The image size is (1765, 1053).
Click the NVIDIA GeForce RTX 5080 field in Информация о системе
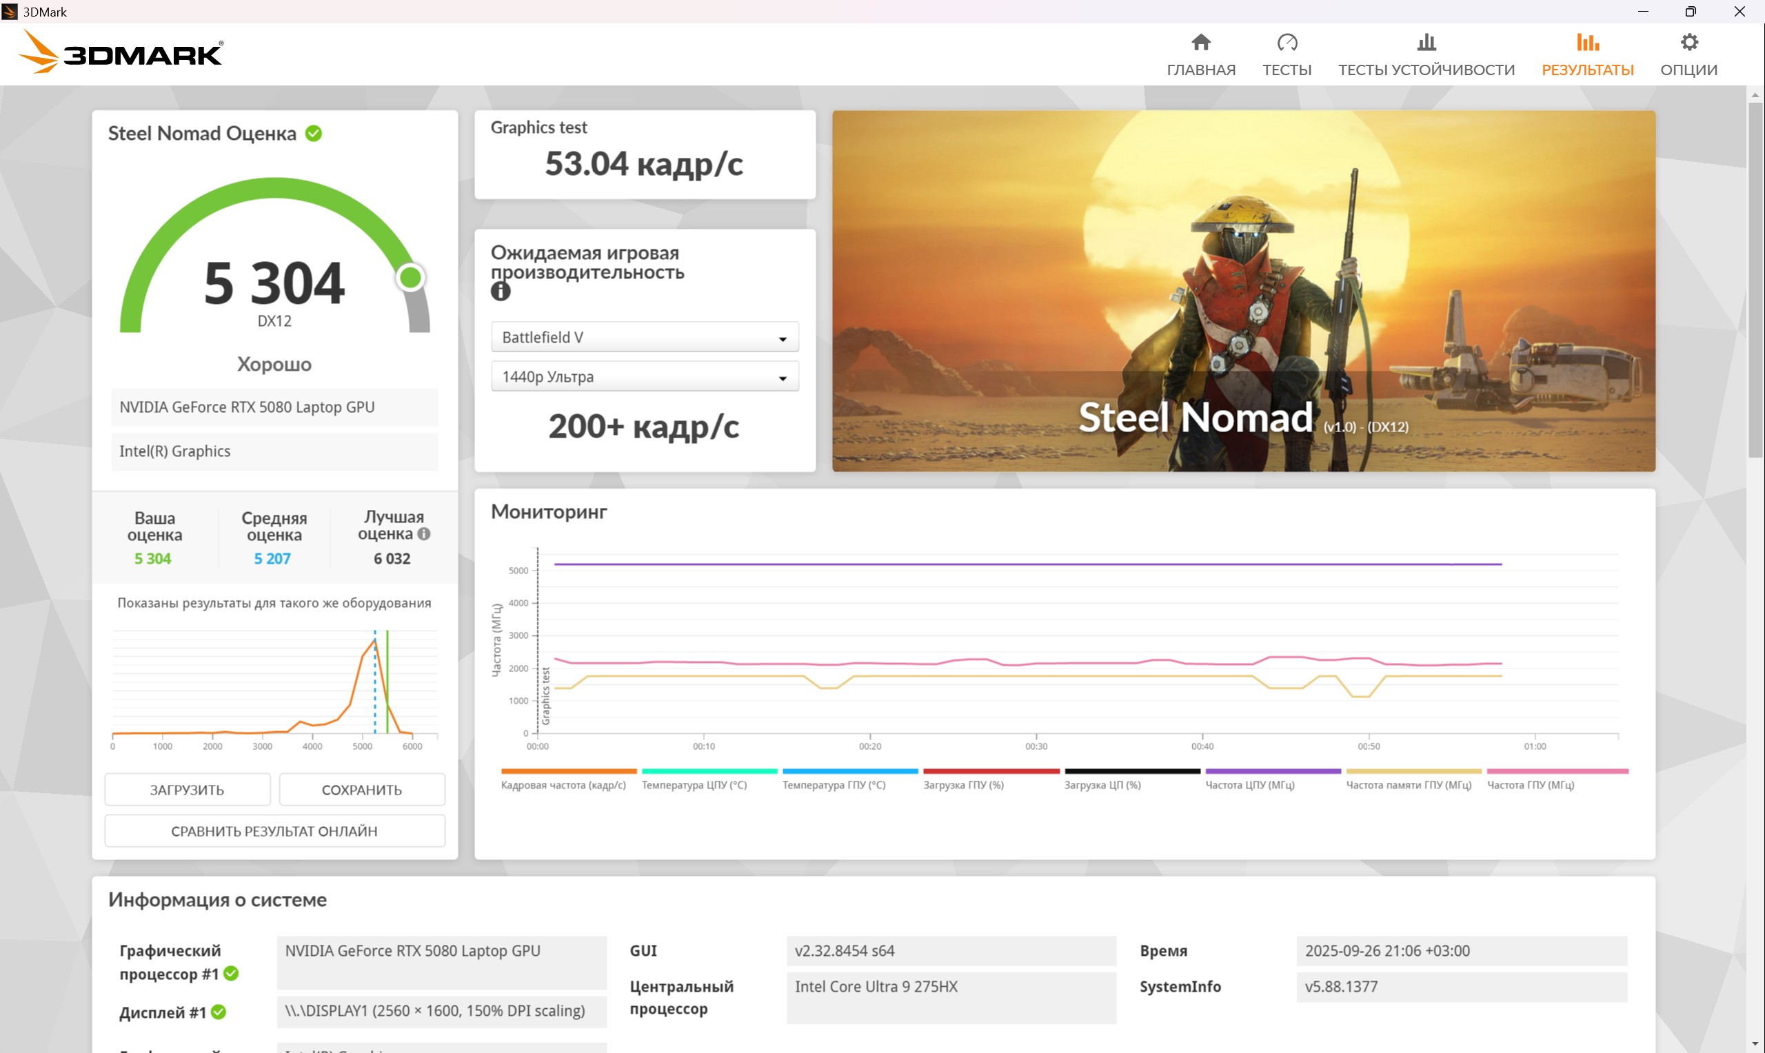click(441, 963)
